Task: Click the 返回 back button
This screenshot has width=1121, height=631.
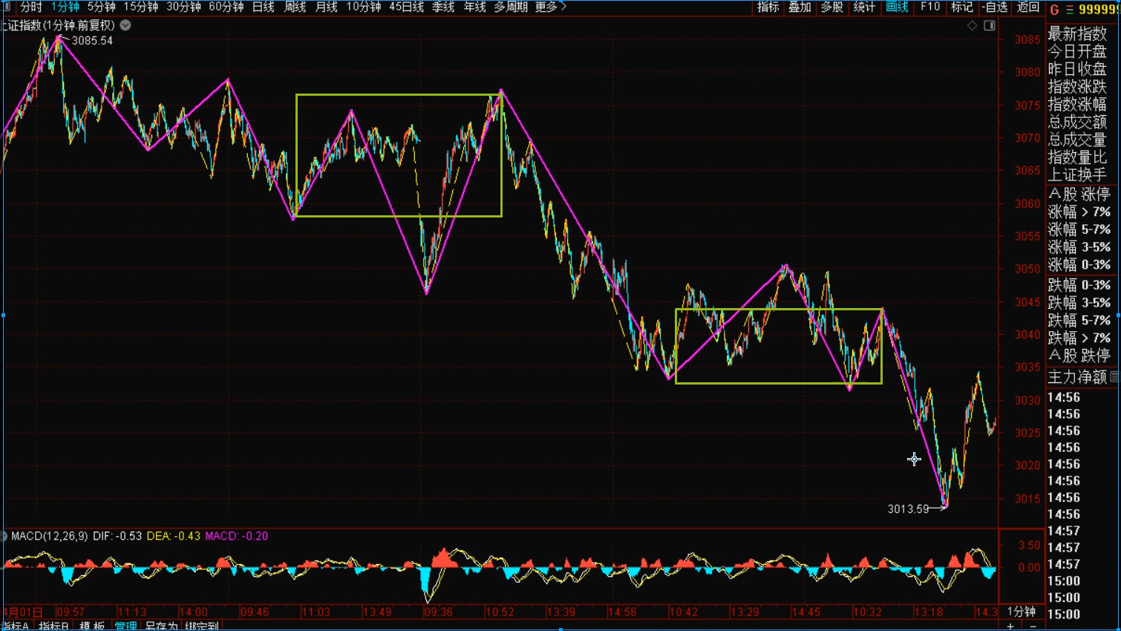Action: click(x=1028, y=7)
